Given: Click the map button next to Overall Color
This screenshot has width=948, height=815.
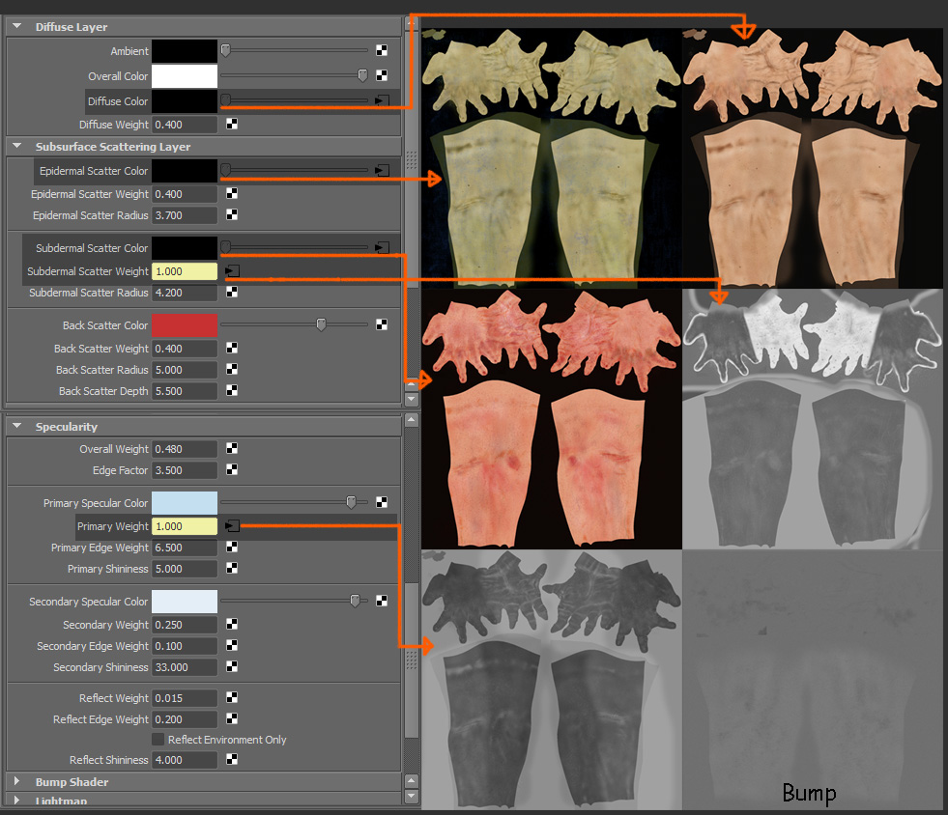Looking at the screenshot, I should [x=382, y=75].
